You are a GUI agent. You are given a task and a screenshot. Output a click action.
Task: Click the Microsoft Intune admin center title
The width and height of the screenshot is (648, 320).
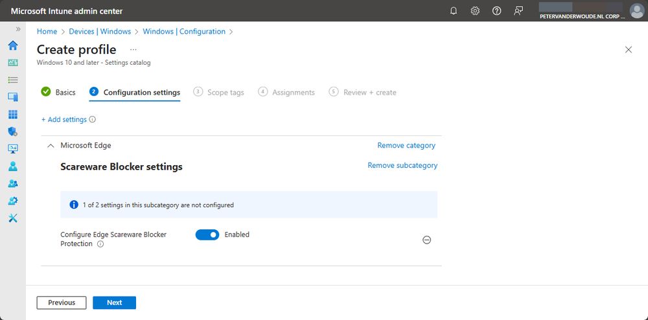(x=67, y=11)
